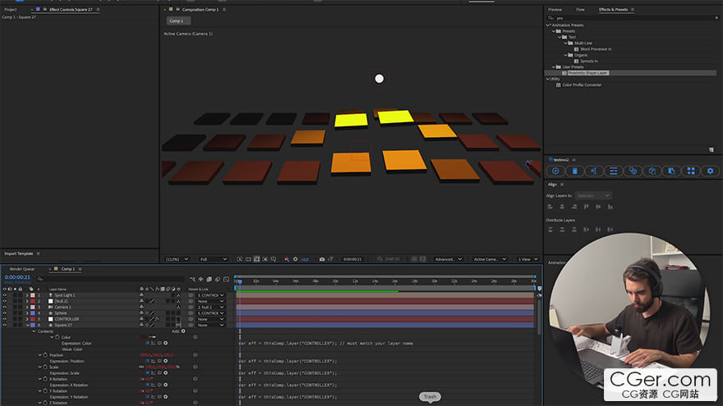Toggle the eye for the CONTROLLER layer
Viewport: 723px width, 406px height.
pos(4,319)
